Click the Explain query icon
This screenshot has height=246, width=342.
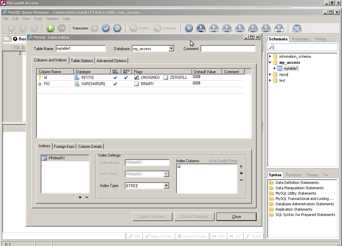tap(133, 28)
